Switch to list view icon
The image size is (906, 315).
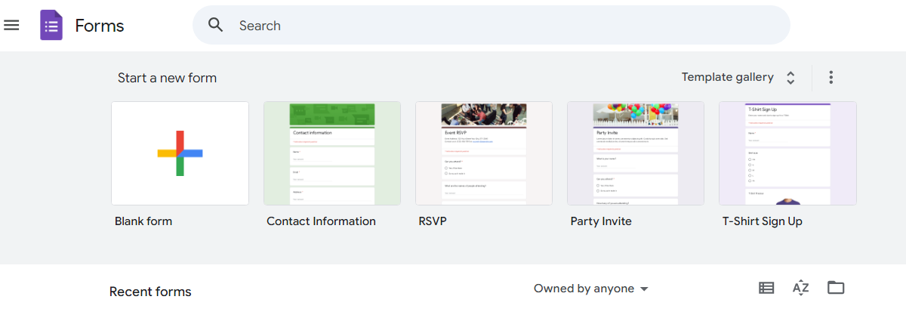[766, 288]
